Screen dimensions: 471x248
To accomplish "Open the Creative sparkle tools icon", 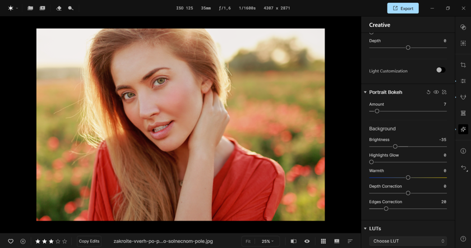I will 463,129.
